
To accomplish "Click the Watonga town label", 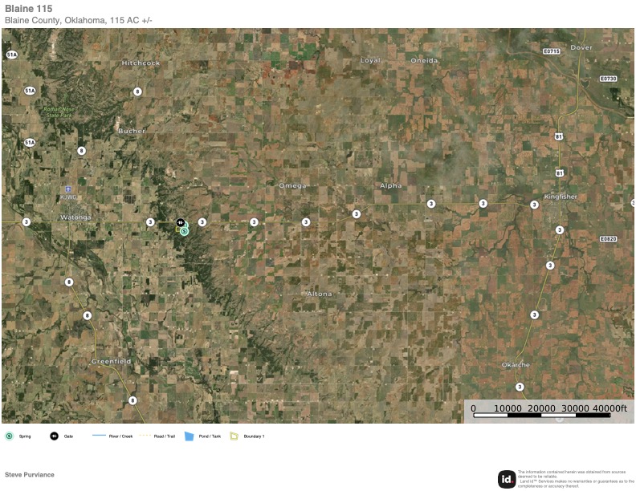I will [x=76, y=217].
